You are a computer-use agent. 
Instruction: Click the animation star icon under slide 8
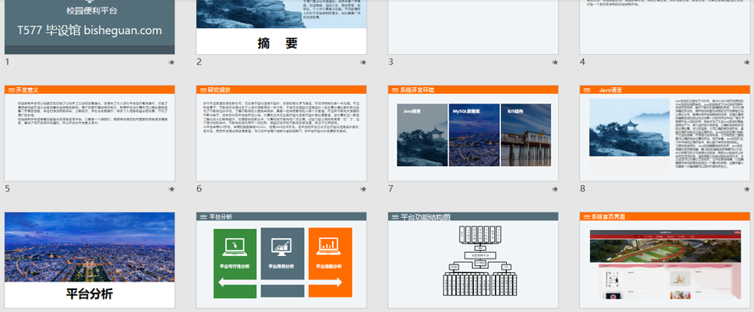tap(746, 190)
